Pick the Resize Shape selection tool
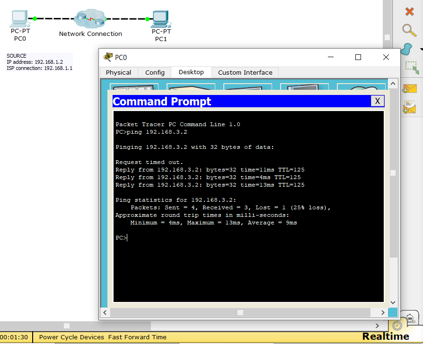423x344 pixels. (x=412, y=68)
